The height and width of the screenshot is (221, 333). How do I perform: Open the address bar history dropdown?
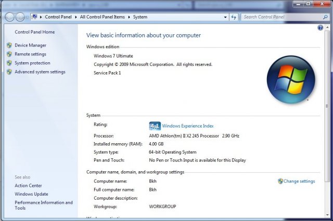click(x=225, y=17)
